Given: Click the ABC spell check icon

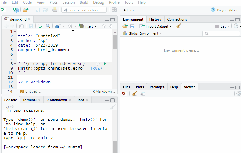Looking at the screenshot, I should pos(40,26).
